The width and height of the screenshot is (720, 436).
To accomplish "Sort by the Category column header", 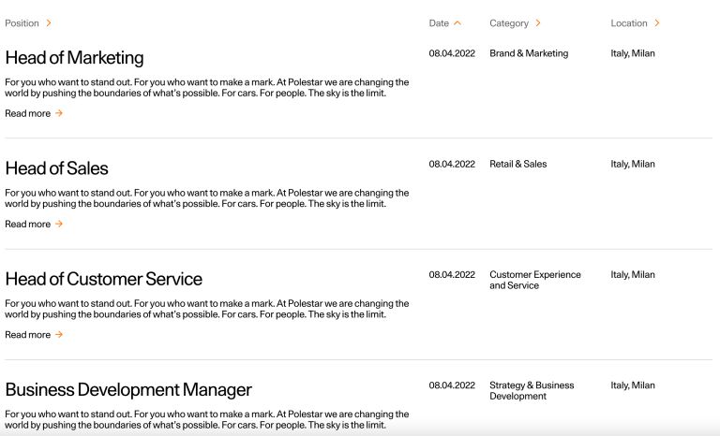I will pyautogui.click(x=509, y=23).
